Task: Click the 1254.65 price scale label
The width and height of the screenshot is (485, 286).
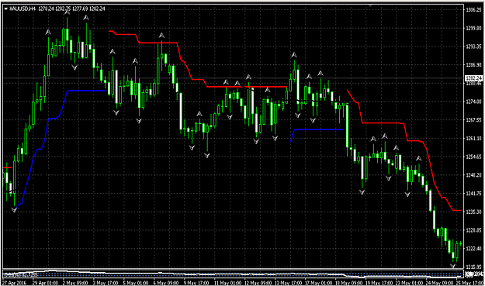Action: point(473,157)
